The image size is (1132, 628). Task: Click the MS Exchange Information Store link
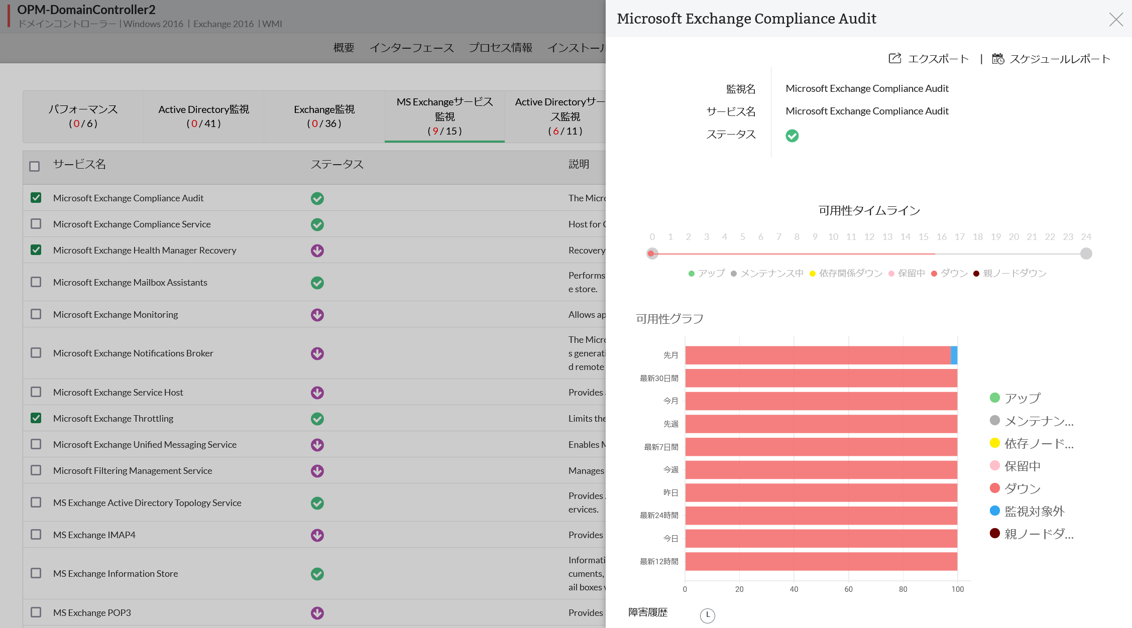(x=116, y=574)
